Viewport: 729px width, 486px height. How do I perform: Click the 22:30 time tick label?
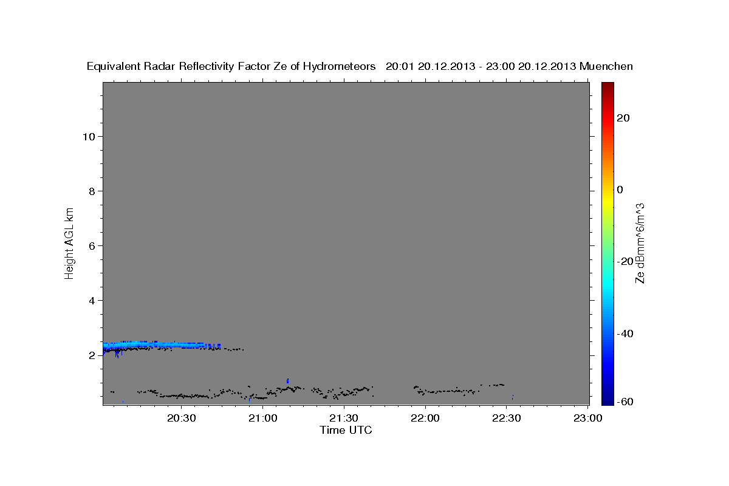(x=506, y=419)
